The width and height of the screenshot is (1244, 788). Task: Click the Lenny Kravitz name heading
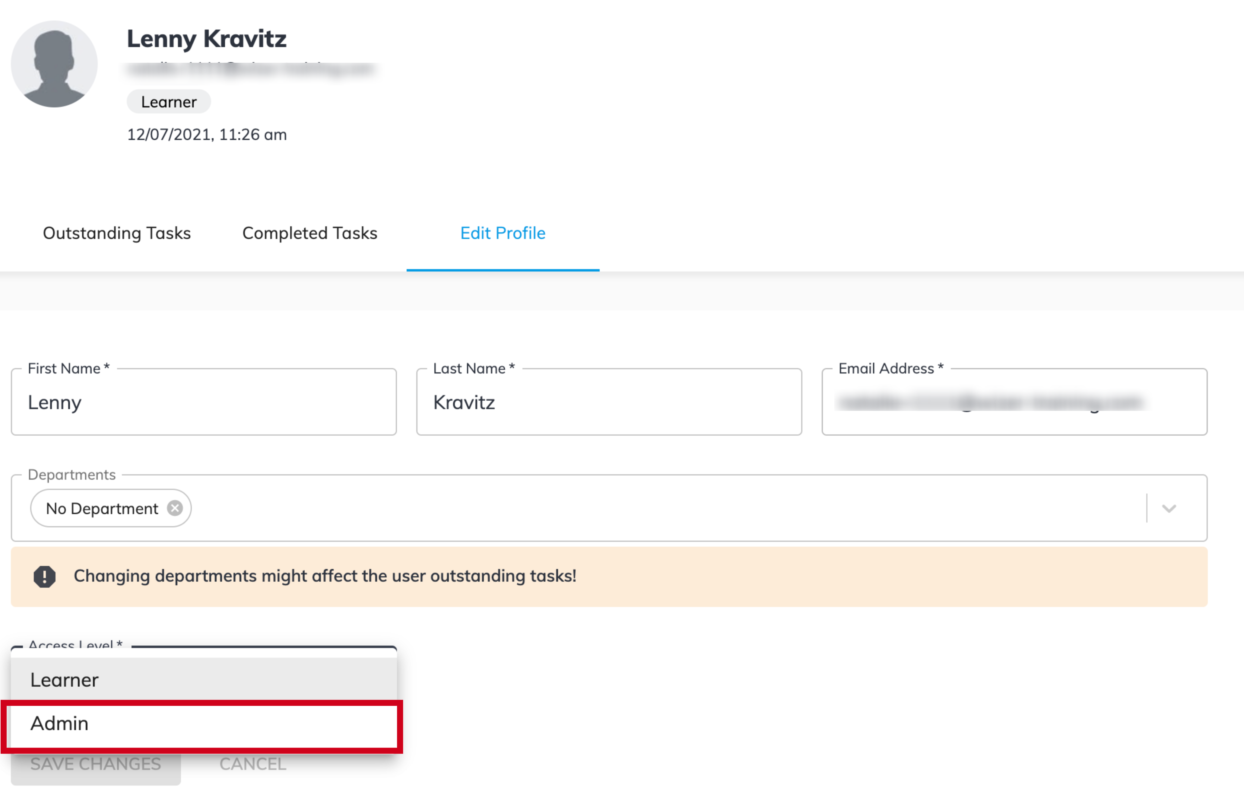(207, 39)
